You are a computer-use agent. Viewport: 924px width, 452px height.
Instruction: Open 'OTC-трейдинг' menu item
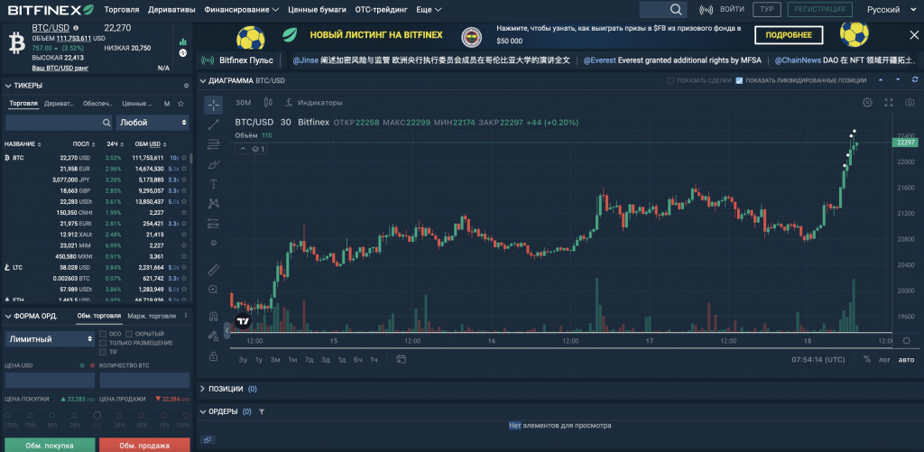point(382,10)
